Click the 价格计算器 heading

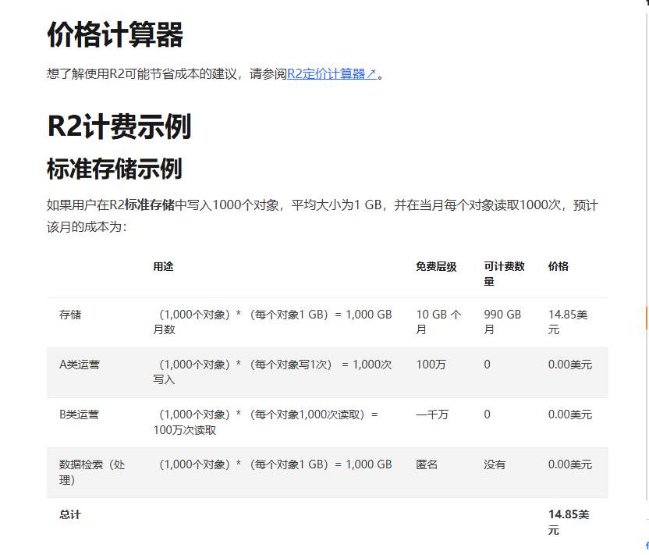115,35
